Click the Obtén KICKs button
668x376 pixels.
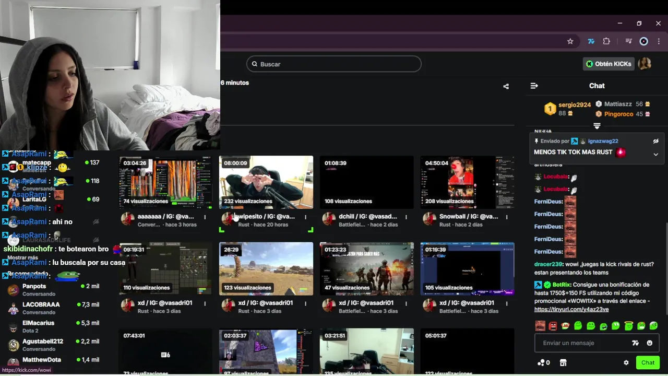pos(609,64)
